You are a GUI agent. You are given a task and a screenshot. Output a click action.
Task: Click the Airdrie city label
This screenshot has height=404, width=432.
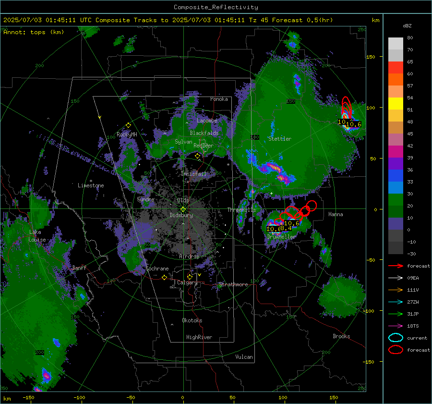point(189,257)
